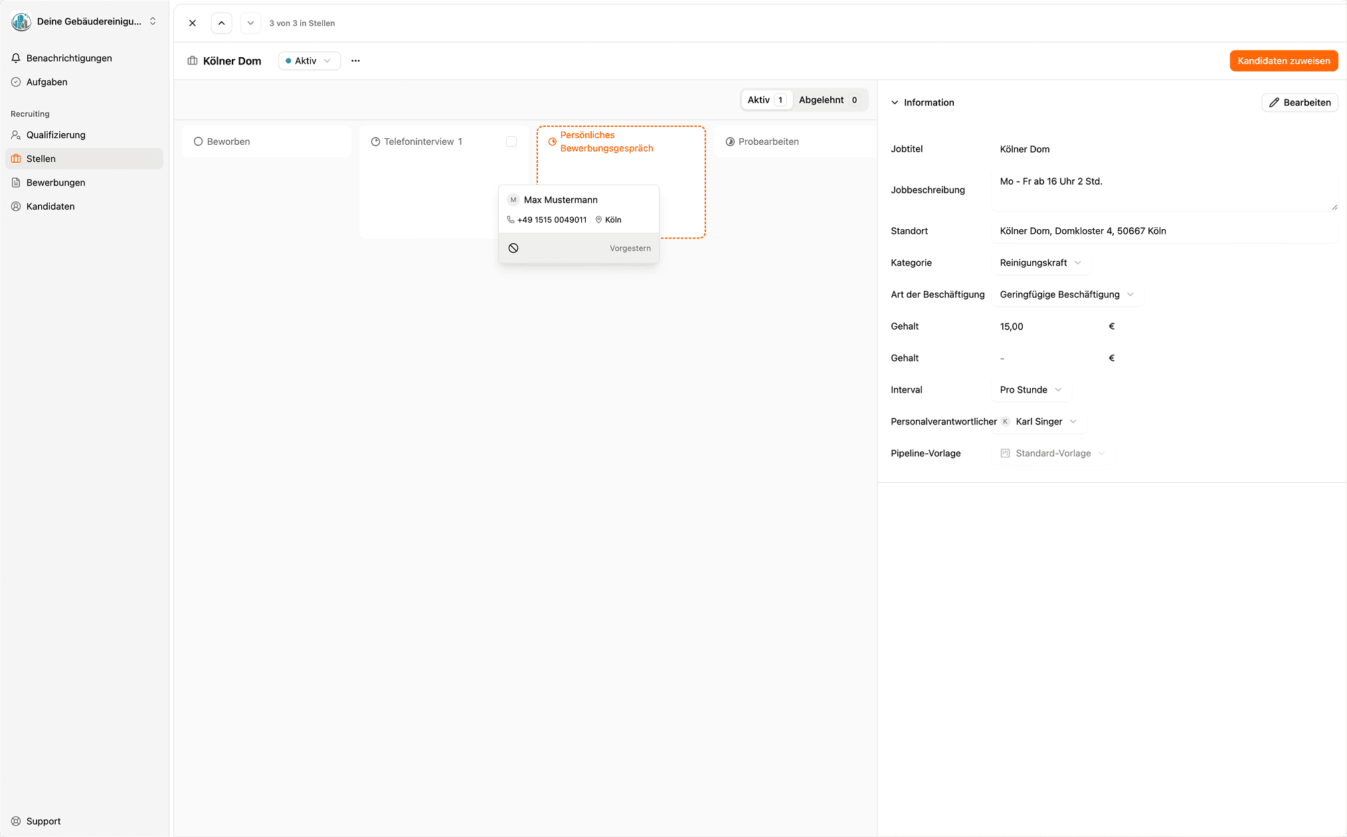Open the Kategorie Reinigungskraft dropdown

pyautogui.click(x=1040, y=262)
